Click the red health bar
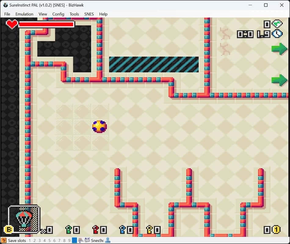Screen dimensions: 290x244 coord(46,24)
